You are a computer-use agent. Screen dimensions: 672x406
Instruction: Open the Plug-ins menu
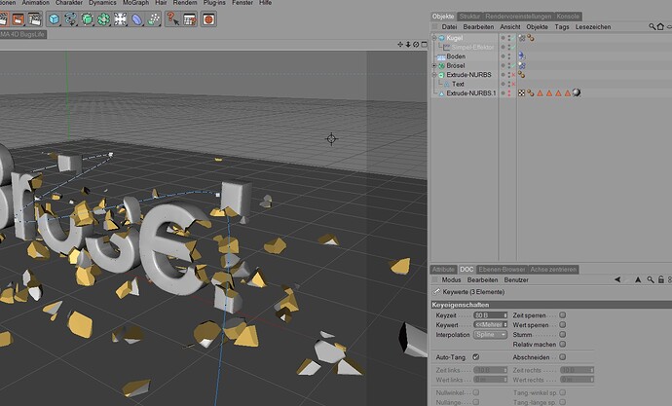pyautogui.click(x=214, y=3)
